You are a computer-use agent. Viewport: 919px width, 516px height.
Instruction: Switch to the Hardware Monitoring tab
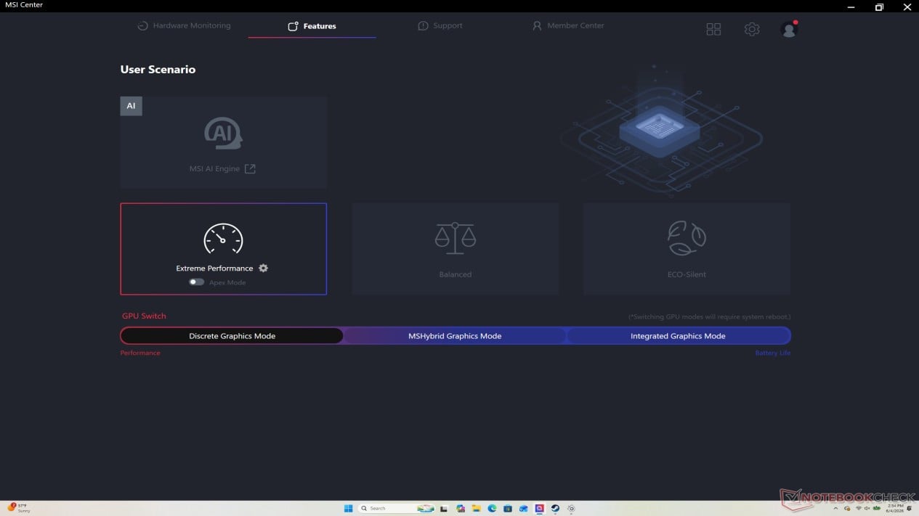[184, 25]
